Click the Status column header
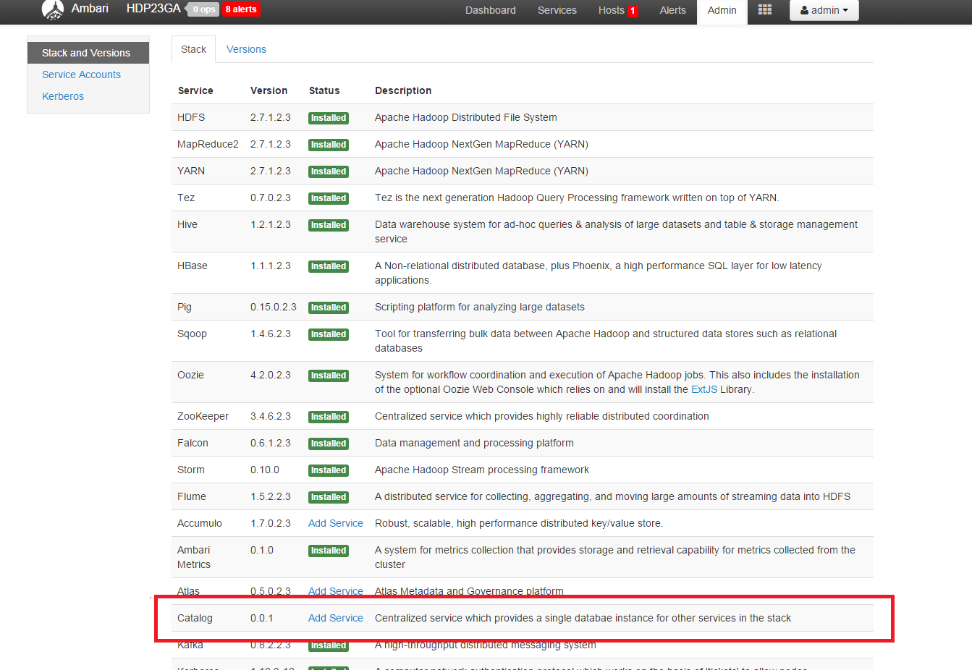This screenshot has width=972, height=670. [x=324, y=90]
